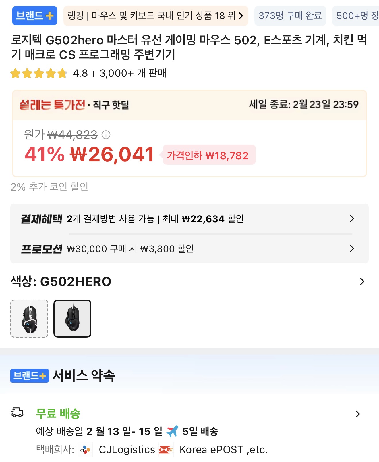Image resolution: width=379 pixels, height=462 pixels.
Task: Tap the 브랜드+ badge at top
Action: (x=35, y=16)
